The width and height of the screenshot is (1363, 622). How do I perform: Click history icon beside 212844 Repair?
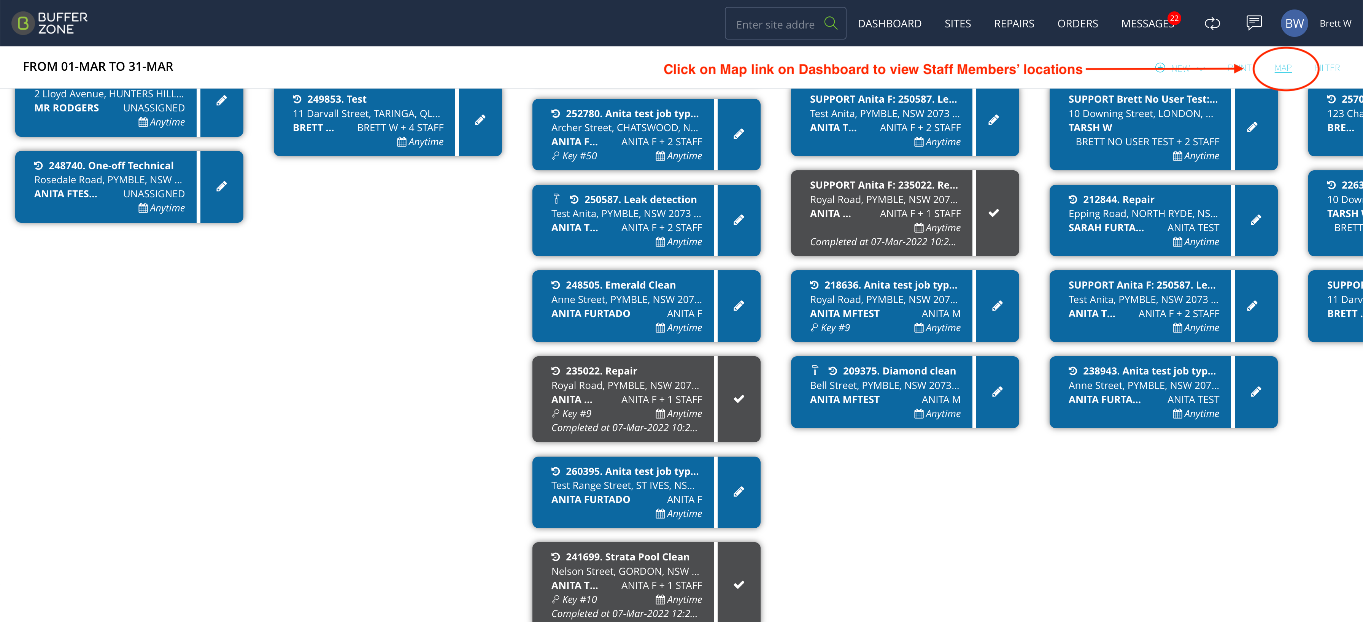(1073, 199)
